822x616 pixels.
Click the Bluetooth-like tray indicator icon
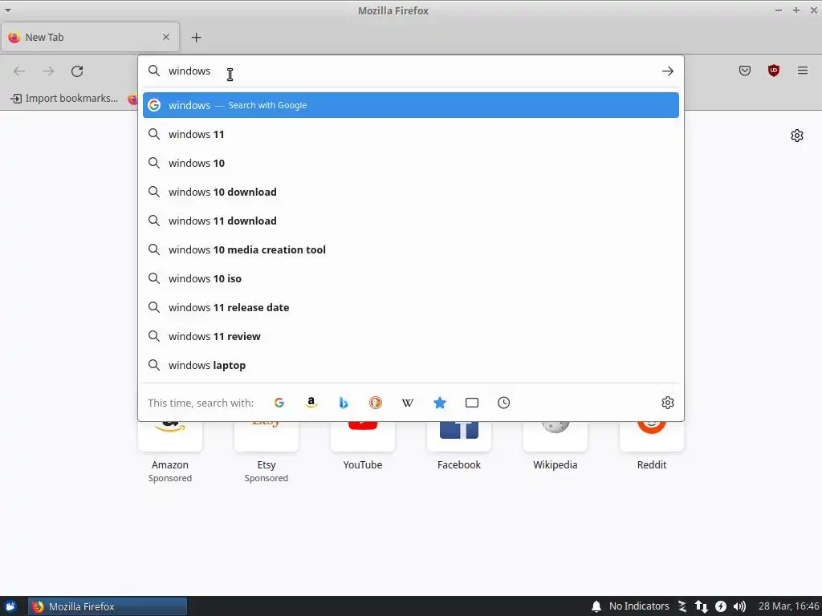[x=682, y=606]
